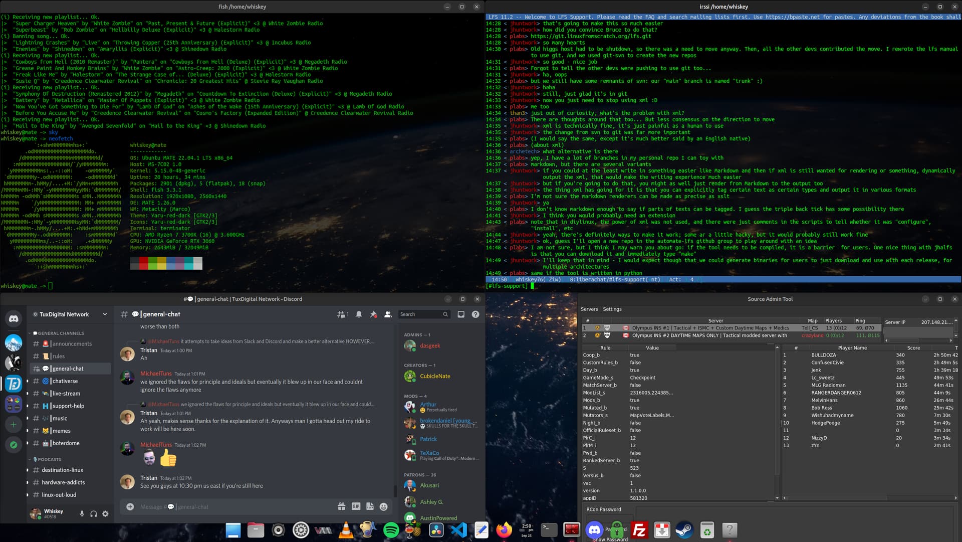Expand arrow beside music channel
Viewport: 962px width, 542px height.
[x=28, y=418]
